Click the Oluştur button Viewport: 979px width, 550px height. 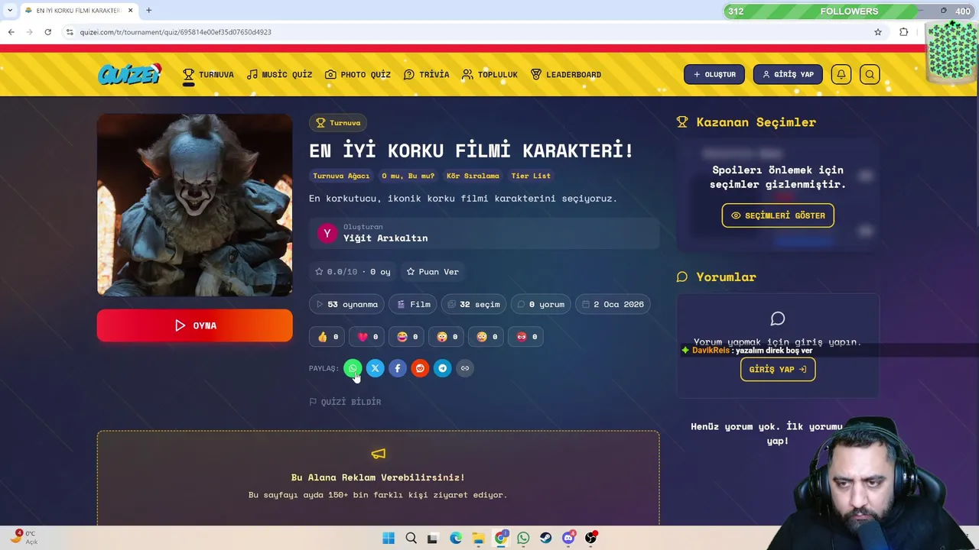click(714, 74)
